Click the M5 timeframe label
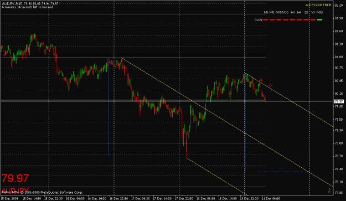346x201 pixels. coord(272,13)
